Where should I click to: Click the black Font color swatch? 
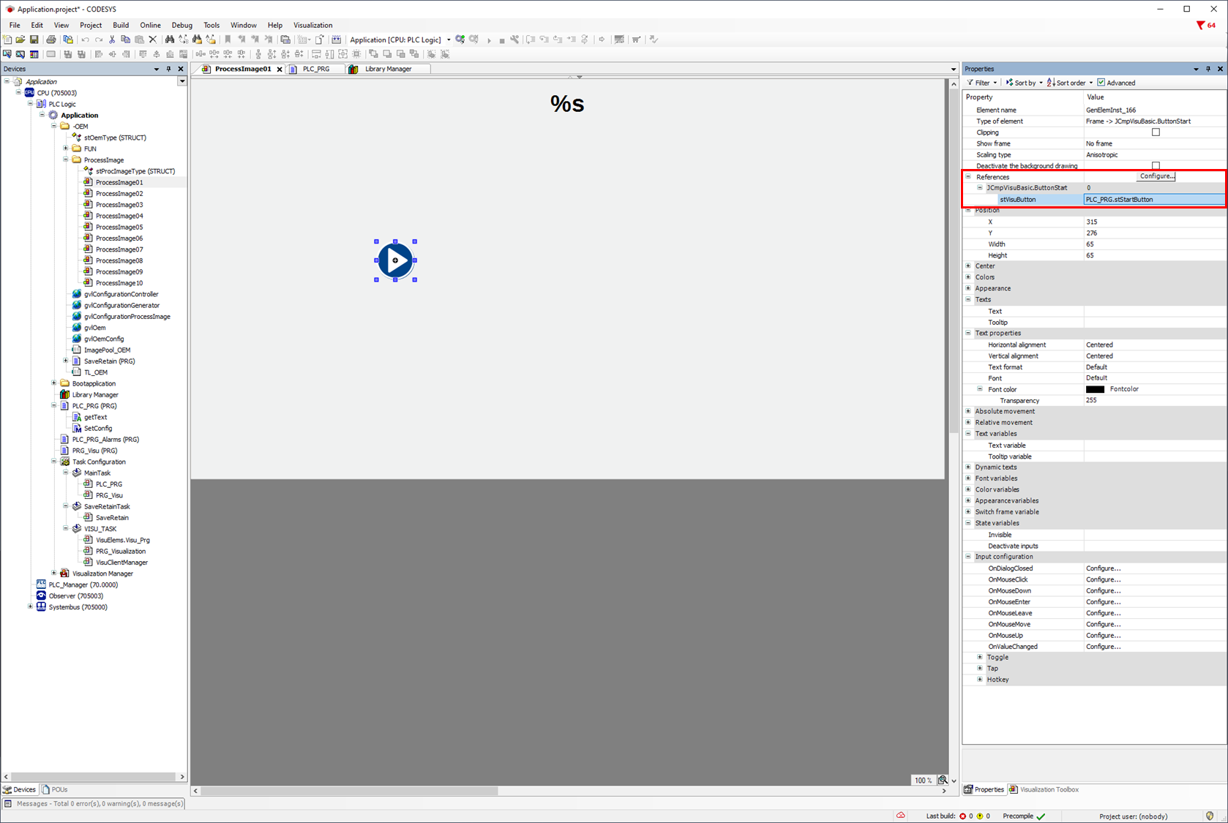(x=1095, y=389)
